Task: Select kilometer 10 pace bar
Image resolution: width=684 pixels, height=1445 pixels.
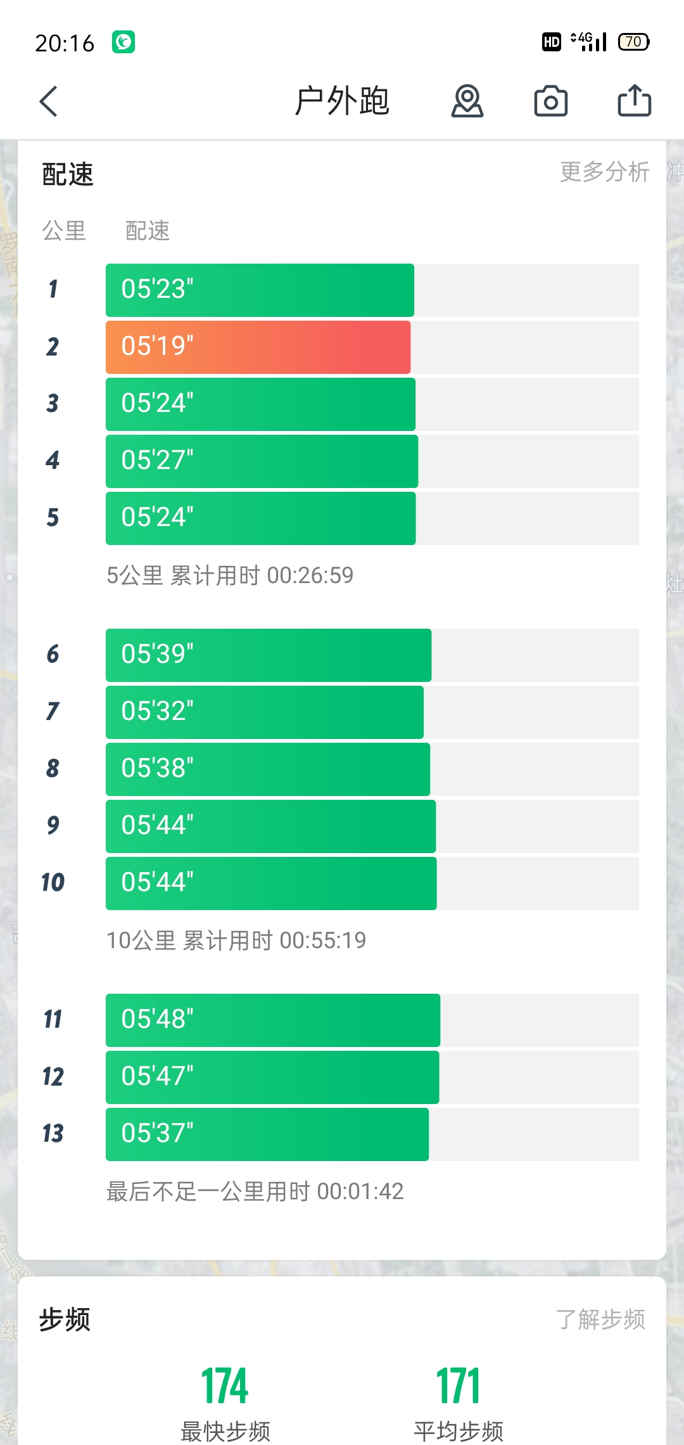Action: point(271,883)
